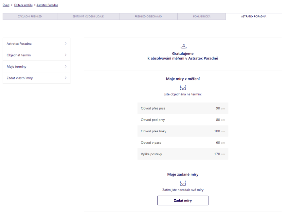Open Astratex Poradna in the sidebar menu
This screenshot has height=215, width=288.
pos(37,44)
